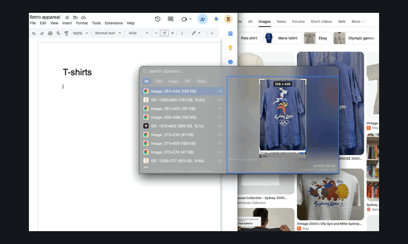The width and height of the screenshot is (408, 244).
Task: Select clipboard item GIF: 1356×855 (763 KB)
Action: point(183,100)
